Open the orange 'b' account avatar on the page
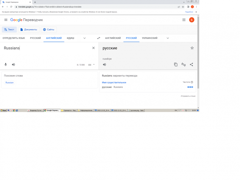240x180 pixels. pos(192,20)
